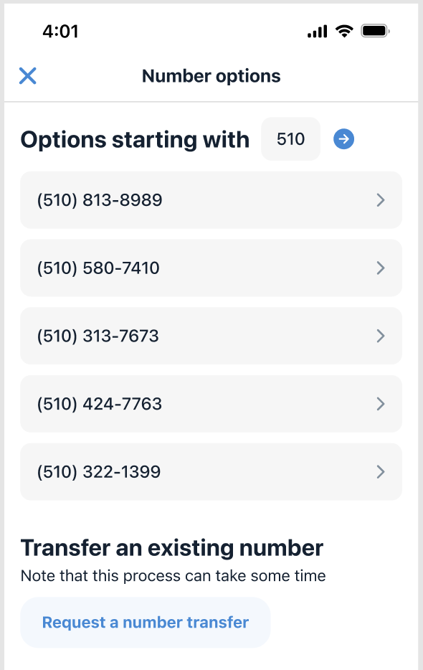Tap Transfer an existing number heading
Viewport: 423px width, 670px height.
pyautogui.click(x=172, y=548)
